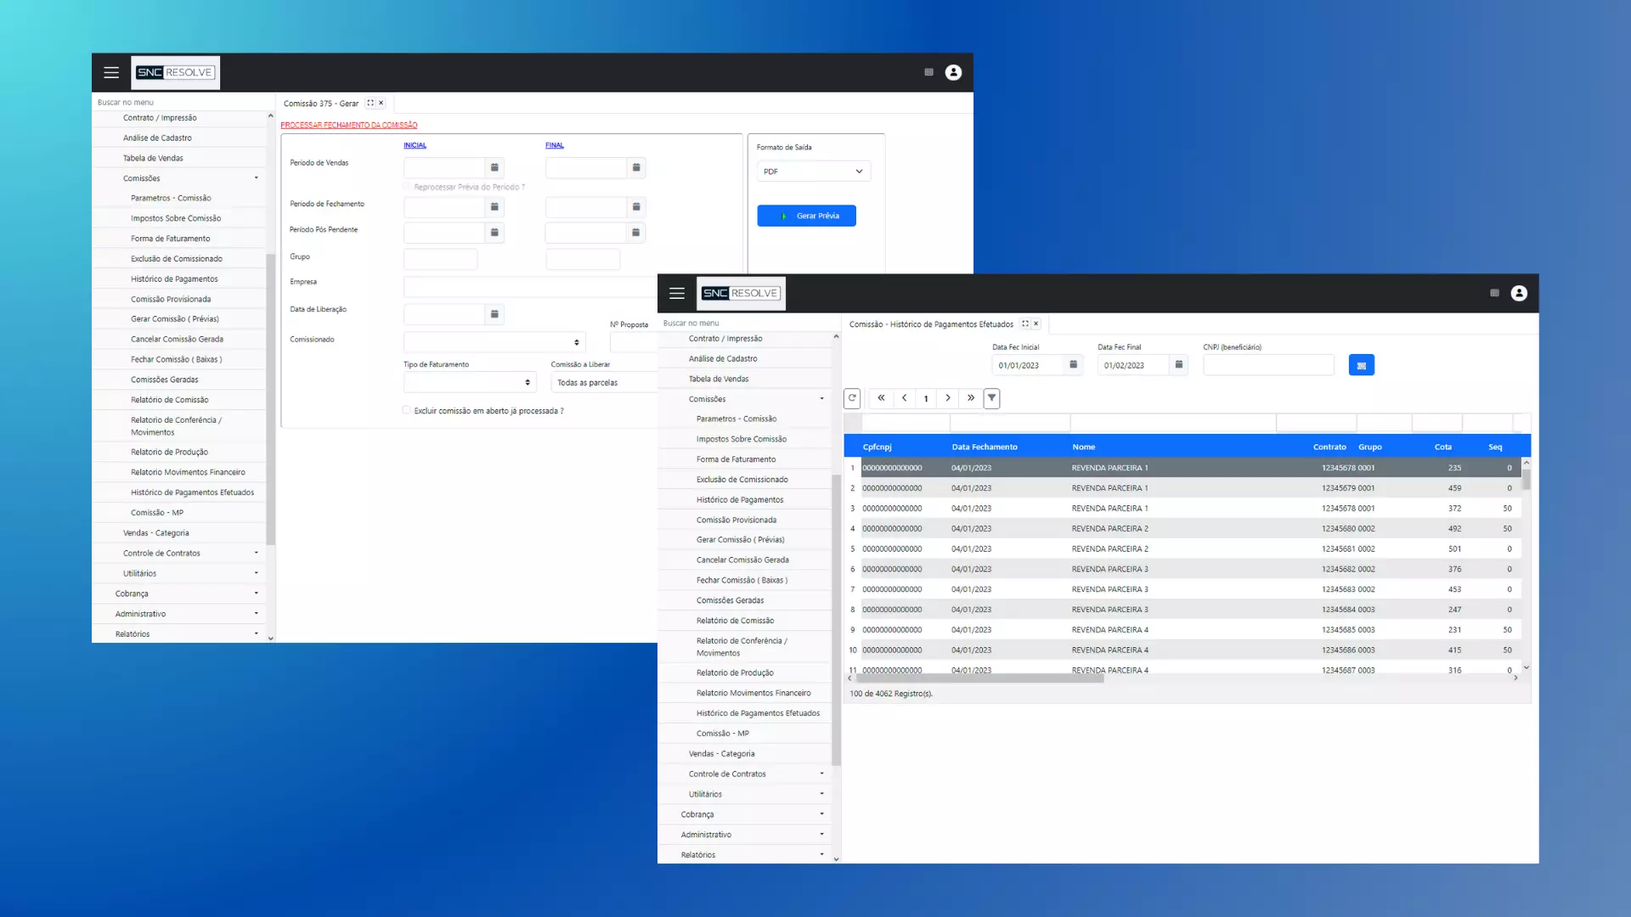
Task: Click the blue search button beside CNPJ
Action: click(x=1361, y=365)
